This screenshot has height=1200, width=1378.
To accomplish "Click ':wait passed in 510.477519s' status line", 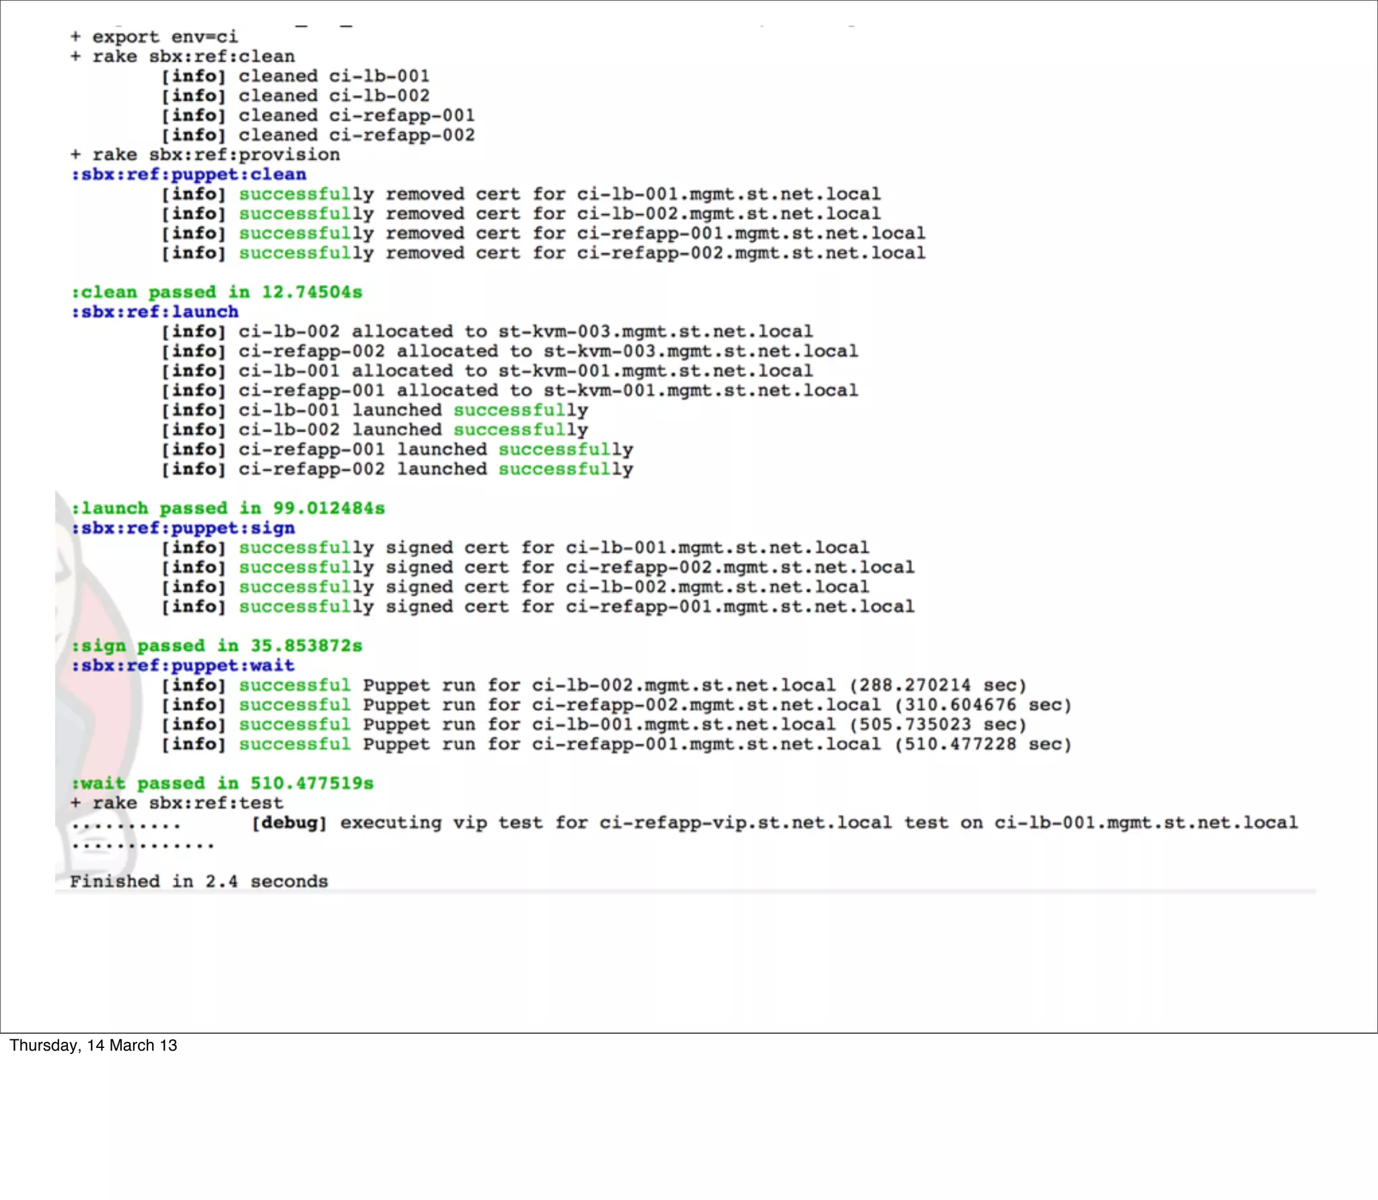I will point(222,784).
